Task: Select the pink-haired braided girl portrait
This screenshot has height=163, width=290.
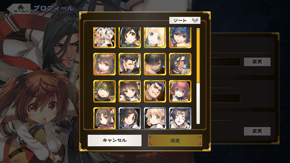Action: point(180,91)
